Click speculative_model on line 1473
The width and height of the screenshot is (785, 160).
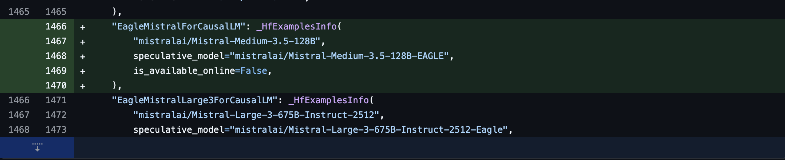179,130
